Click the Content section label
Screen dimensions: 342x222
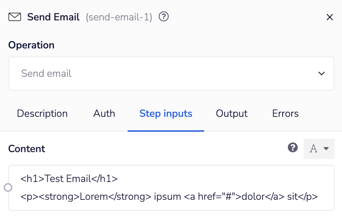coord(26,148)
